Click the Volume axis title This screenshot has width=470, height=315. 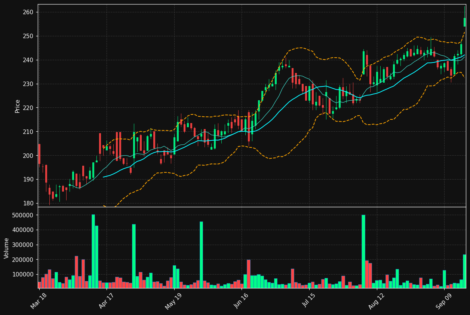pyautogui.click(x=7, y=248)
